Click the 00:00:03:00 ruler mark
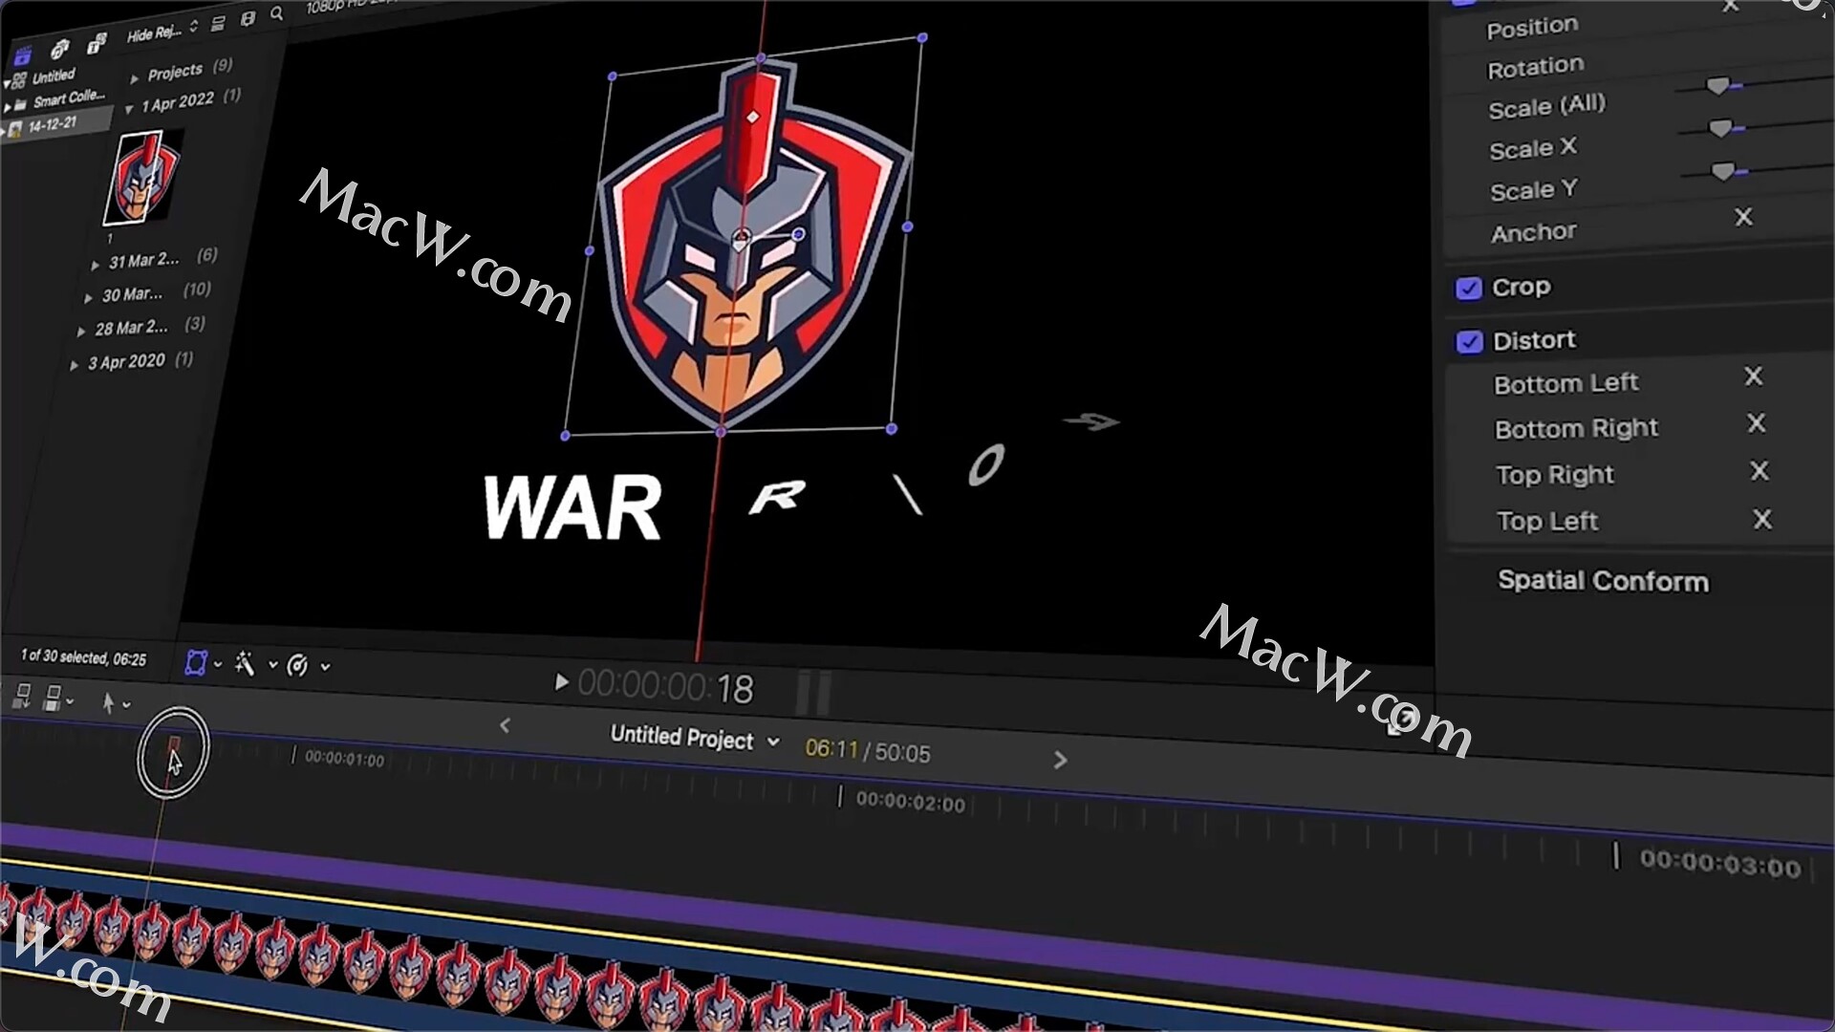This screenshot has height=1032, width=1835. [1719, 865]
